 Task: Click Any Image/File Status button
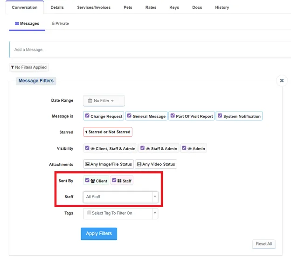[108, 164]
